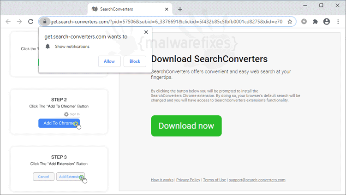
Task: Block notifications from search-converters.com
Action: point(135,61)
